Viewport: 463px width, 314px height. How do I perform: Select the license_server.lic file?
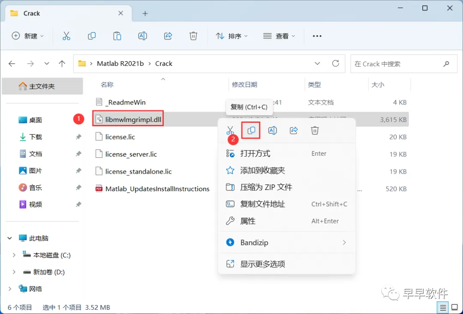click(x=126, y=154)
